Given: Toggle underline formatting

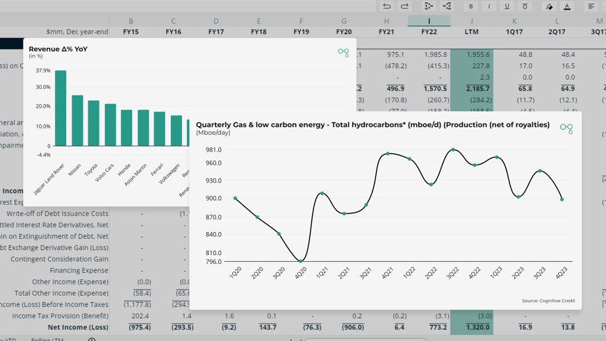Looking at the screenshot, I should click(x=507, y=6).
